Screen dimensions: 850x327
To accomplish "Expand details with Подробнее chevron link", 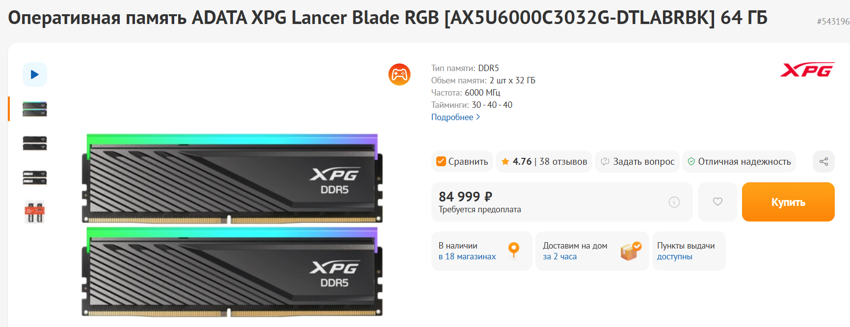I will tap(455, 117).
